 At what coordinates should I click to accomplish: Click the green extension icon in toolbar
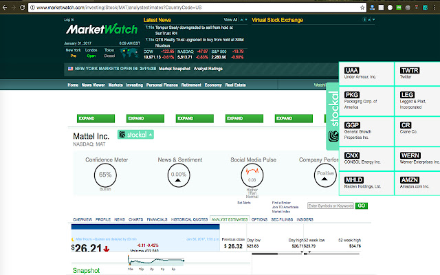[399, 8]
